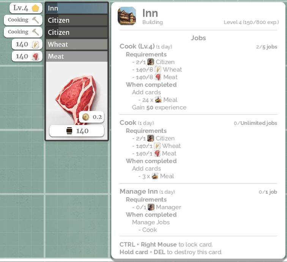
Task: Click the yellow pentagon level badge icon
Action: point(35,8)
